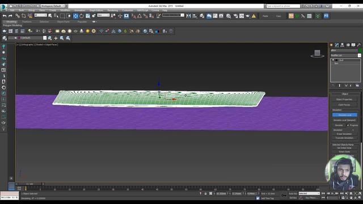Click the highlighted Simulate Local button

[345, 115]
